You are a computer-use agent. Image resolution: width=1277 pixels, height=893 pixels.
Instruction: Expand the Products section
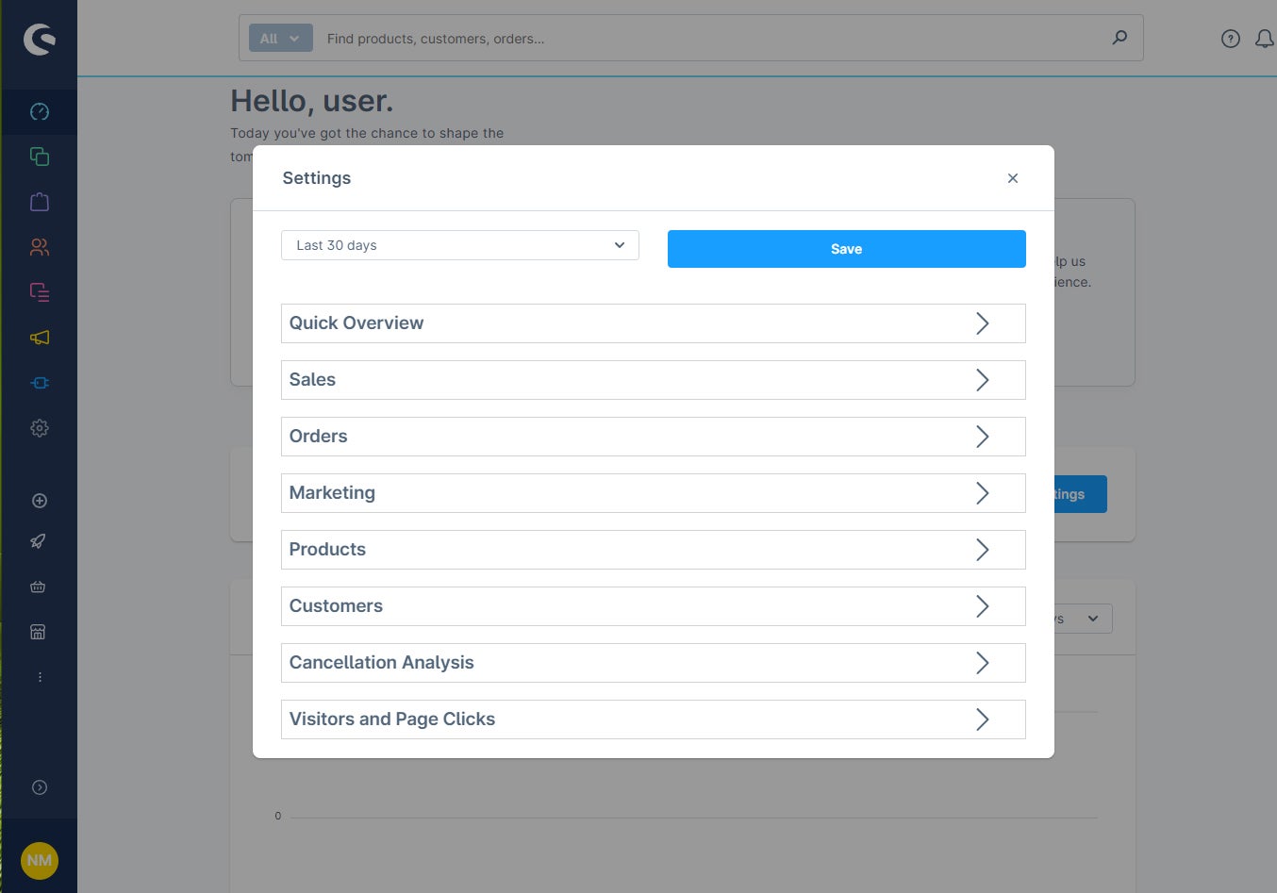[x=653, y=550]
